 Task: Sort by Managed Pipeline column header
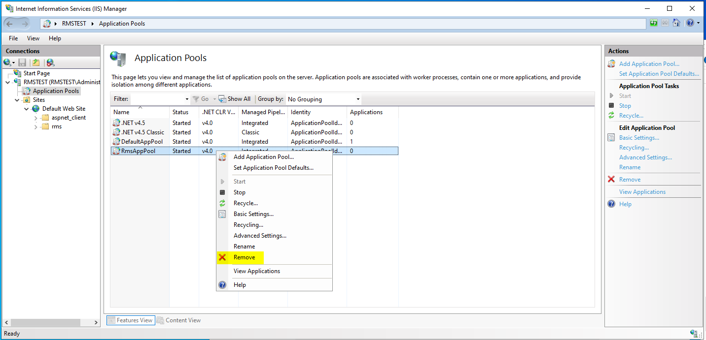tap(263, 112)
